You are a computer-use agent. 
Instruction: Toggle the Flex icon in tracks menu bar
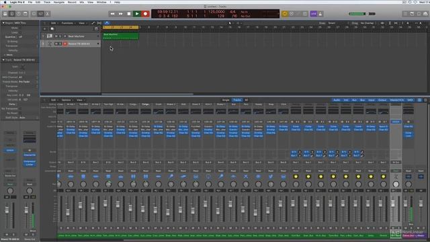point(99,23)
